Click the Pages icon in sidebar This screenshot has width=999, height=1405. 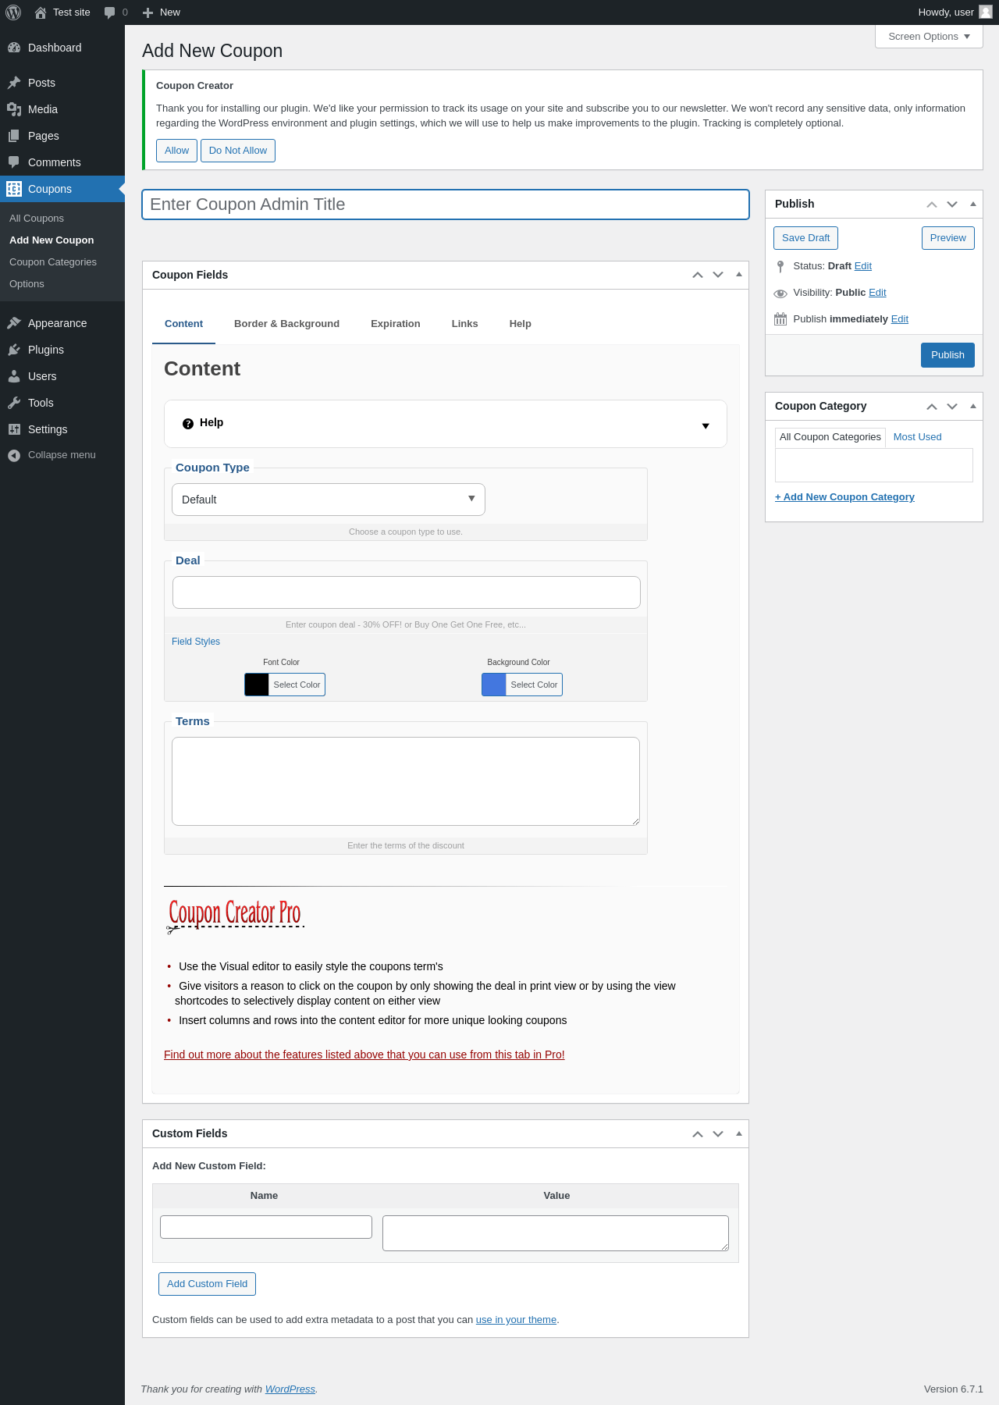[14, 136]
